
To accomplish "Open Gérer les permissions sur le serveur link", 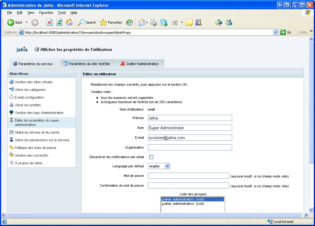I will [42, 140].
